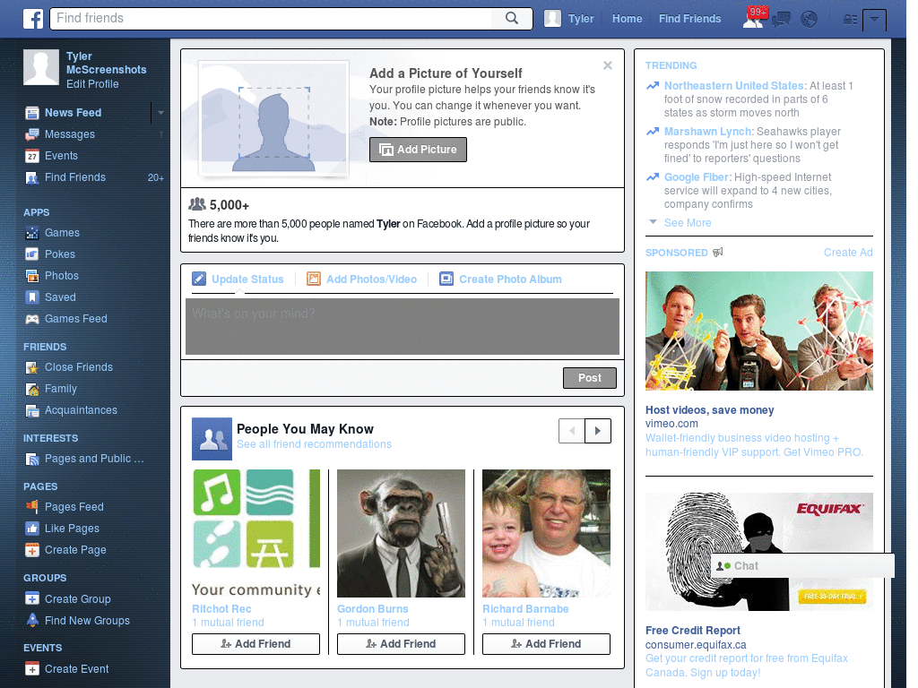Viewport: 918px width, 688px height.
Task: Open Richard Barnabe profile photo
Action: tap(546, 534)
